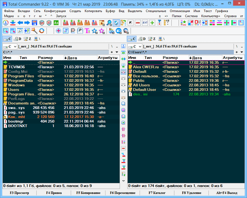Select drive D in left panel

coord(18,39)
